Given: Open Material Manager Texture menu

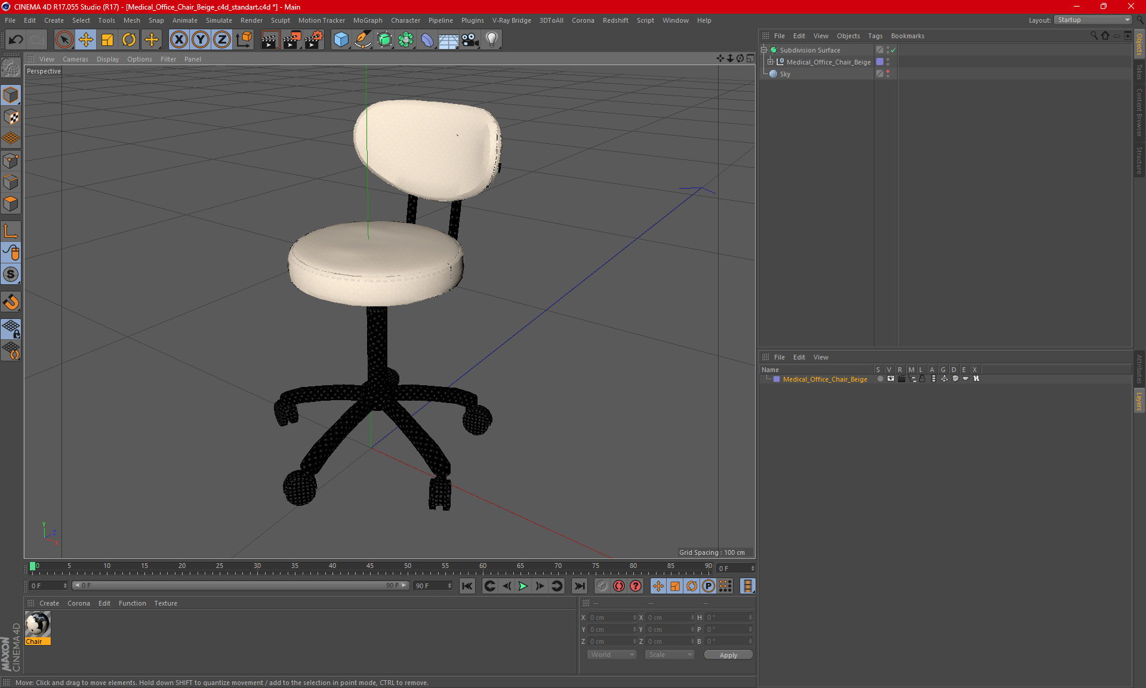Looking at the screenshot, I should 165,603.
